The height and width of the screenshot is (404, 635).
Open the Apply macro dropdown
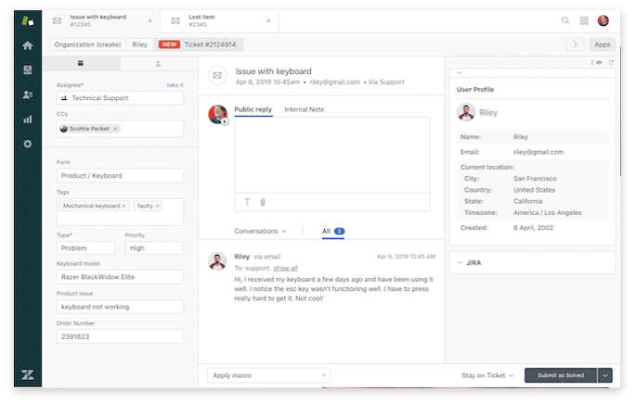[x=269, y=375]
